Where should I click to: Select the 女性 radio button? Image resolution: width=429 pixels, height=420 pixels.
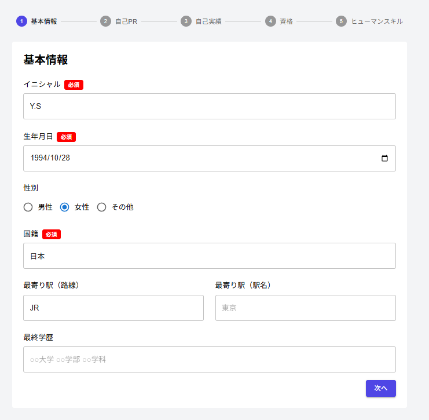[x=65, y=207]
